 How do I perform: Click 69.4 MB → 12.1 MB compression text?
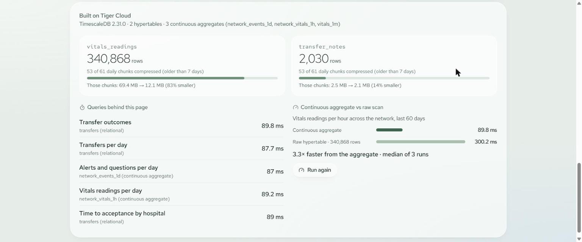[x=141, y=85]
